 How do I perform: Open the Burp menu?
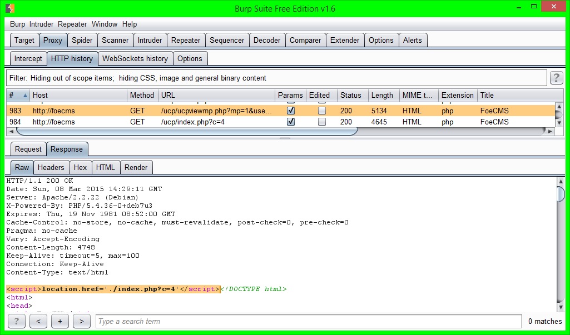[x=17, y=24]
